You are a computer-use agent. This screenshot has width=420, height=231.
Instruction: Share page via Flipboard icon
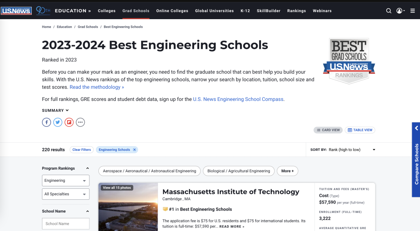(x=69, y=122)
